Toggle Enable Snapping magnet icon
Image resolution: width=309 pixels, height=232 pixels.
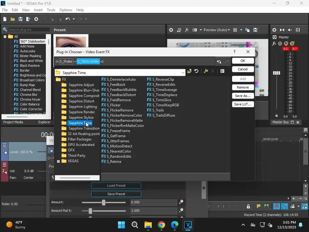(277, 206)
